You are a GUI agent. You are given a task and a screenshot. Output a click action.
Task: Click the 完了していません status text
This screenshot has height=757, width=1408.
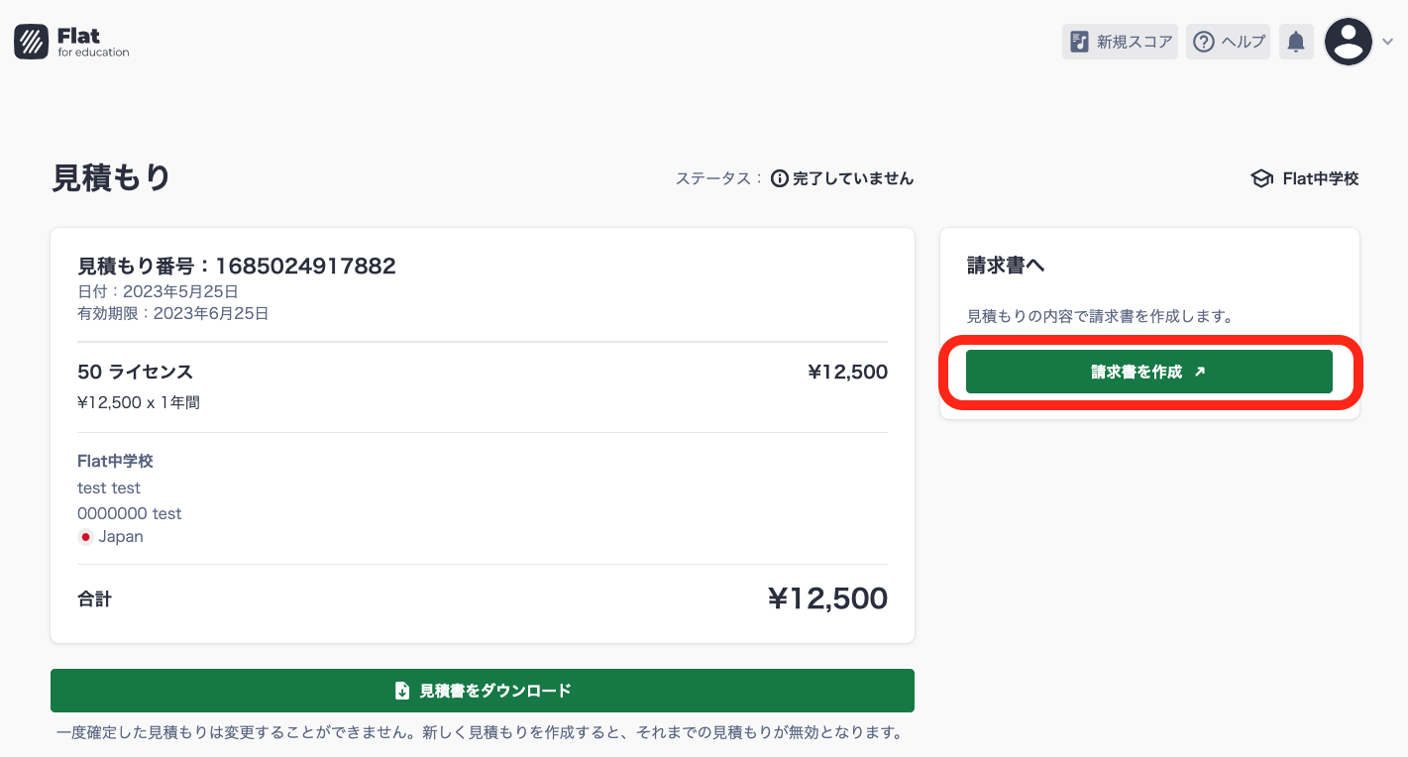tap(853, 178)
